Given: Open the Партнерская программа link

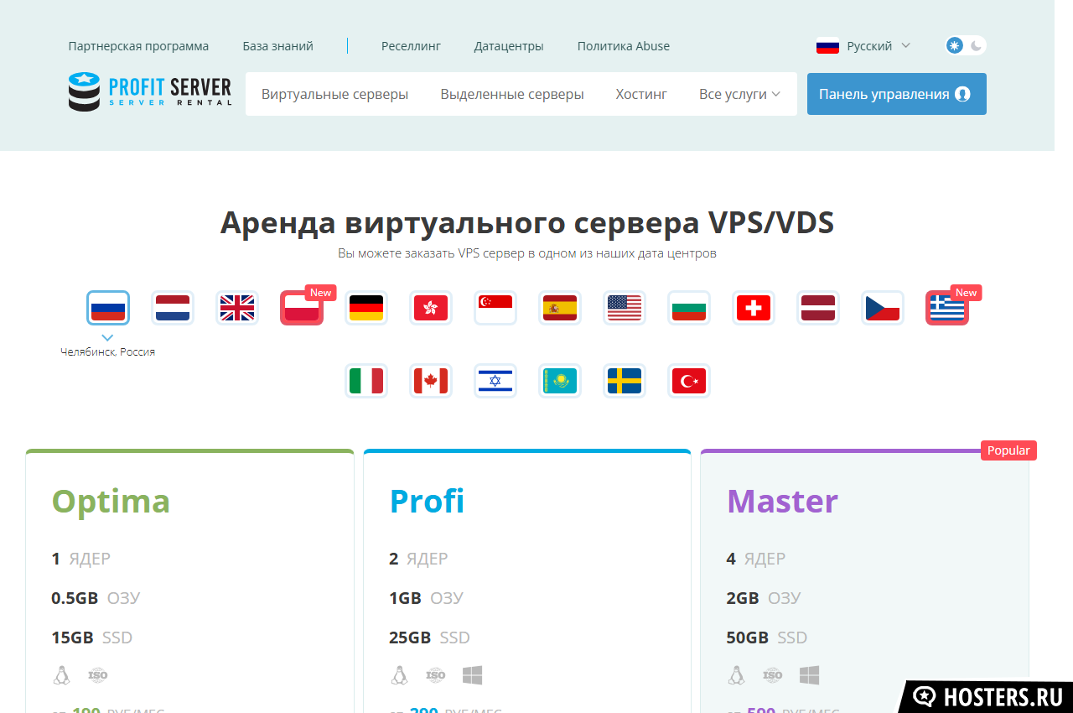Looking at the screenshot, I should click(x=138, y=46).
